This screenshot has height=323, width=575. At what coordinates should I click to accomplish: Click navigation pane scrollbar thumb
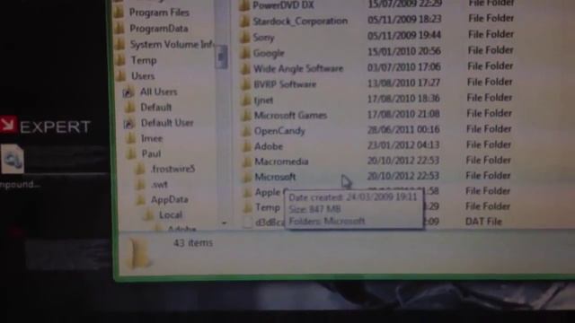click(x=221, y=57)
